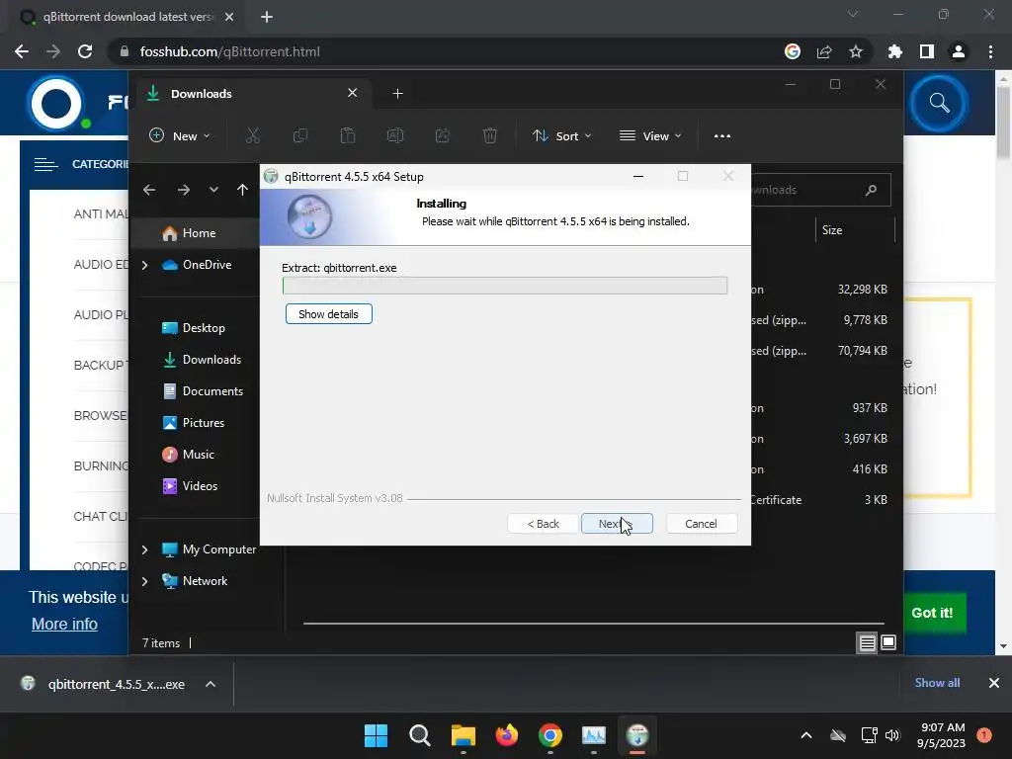Open the qbittorrent download item chevron
Image resolution: width=1012 pixels, height=759 pixels.
[x=211, y=684]
